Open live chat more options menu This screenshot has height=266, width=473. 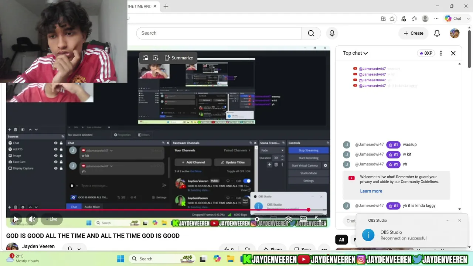[441, 53]
